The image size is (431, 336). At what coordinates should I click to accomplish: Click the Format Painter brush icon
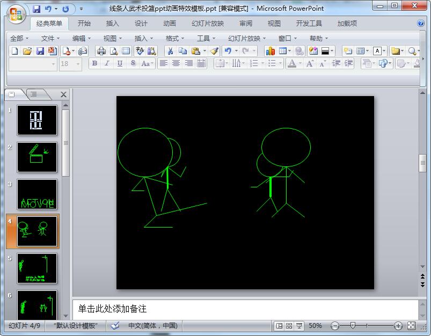214,51
